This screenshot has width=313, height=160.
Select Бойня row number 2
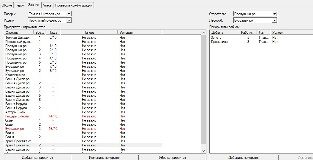[83, 137]
